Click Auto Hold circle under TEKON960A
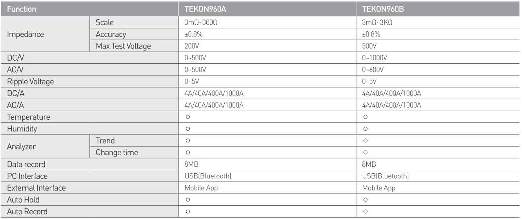522x219 pixels. pyautogui.click(x=187, y=200)
